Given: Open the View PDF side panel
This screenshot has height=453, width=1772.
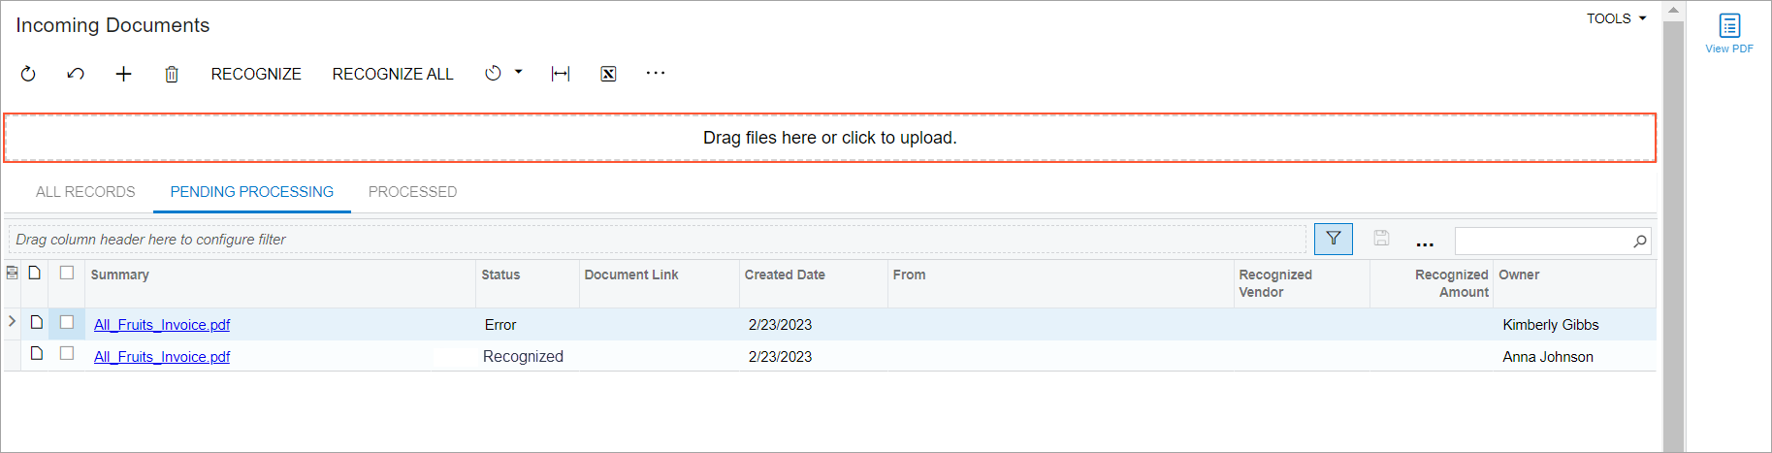Looking at the screenshot, I should (1729, 32).
